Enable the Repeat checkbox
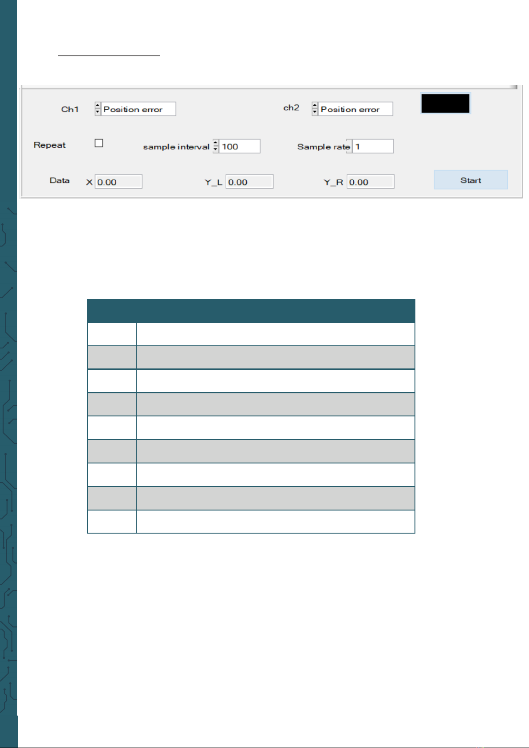Screen dimensions: 529x748 coord(99,143)
